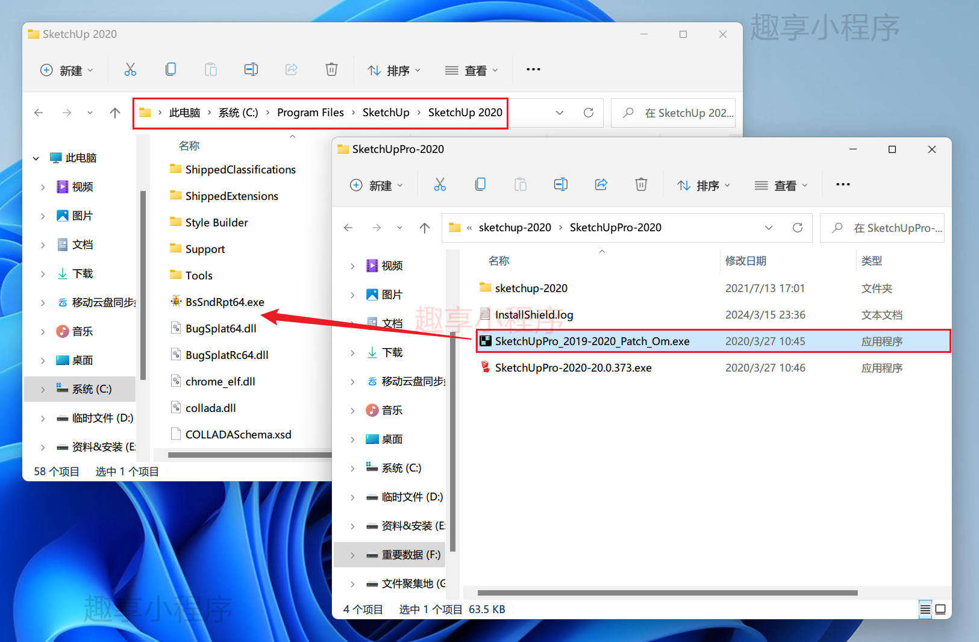This screenshot has width=979, height=642.
Task: Click 系统 (C:) breadcrumb in address bar
Action: (x=238, y=113)
